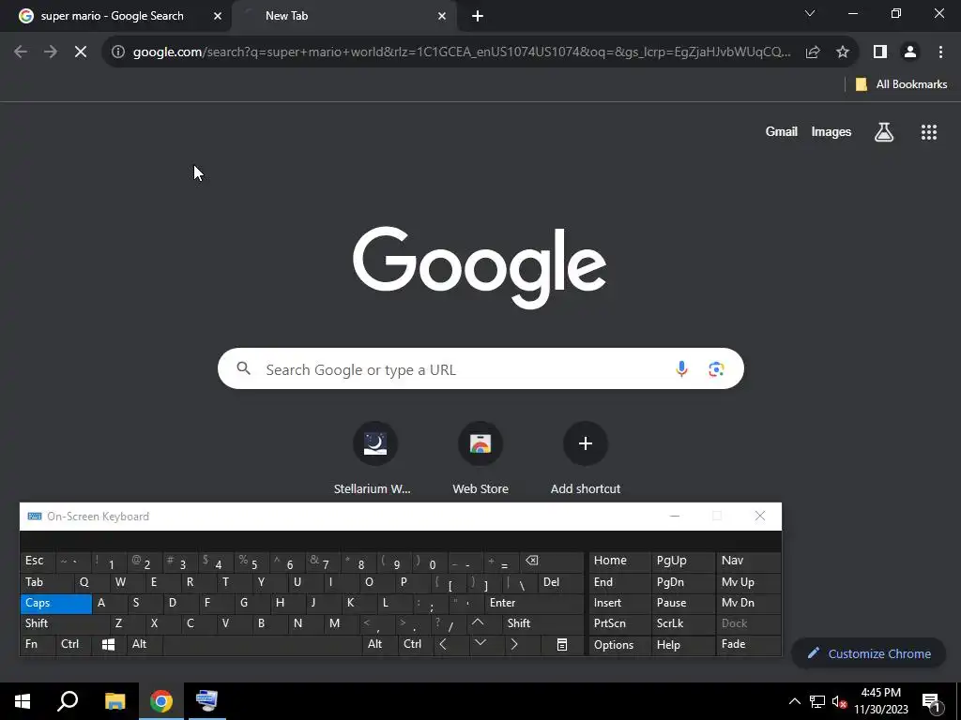The width and height of the screenshot is (961, 720).
Task: Toggle ScrLk key on keyboard
Action: [683, 623]
